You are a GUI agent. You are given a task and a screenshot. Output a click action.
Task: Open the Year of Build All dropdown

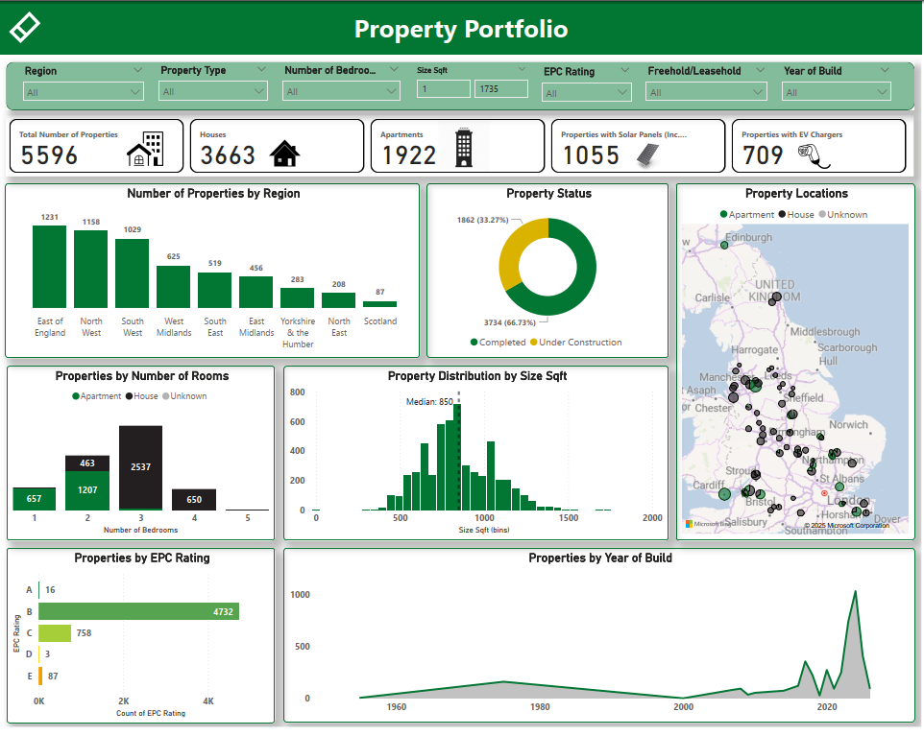837,92
